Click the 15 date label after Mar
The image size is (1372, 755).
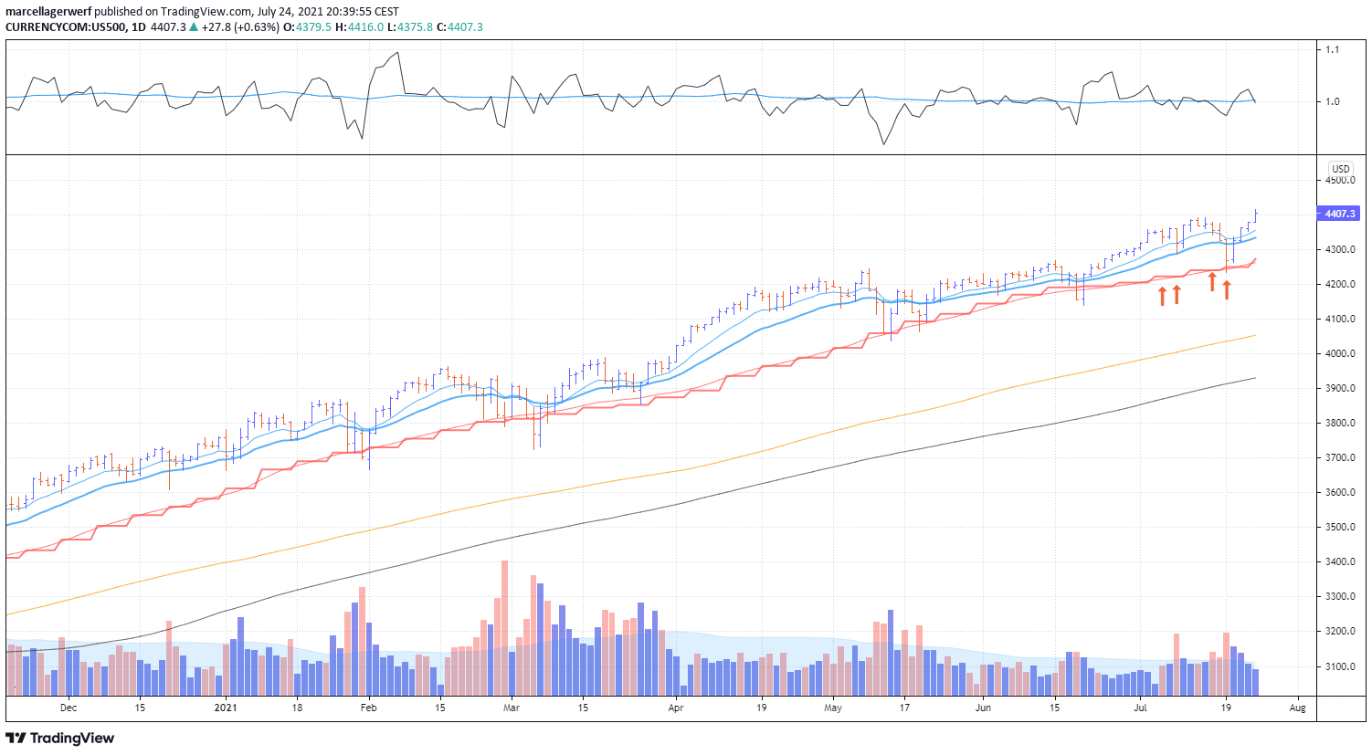pos(583,708)
